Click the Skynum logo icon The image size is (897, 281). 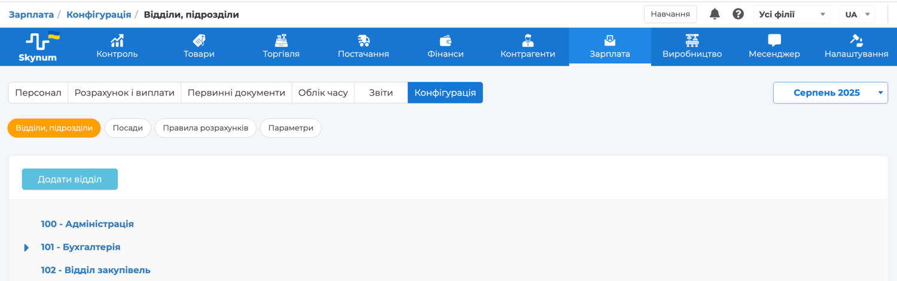coord(42,42)
